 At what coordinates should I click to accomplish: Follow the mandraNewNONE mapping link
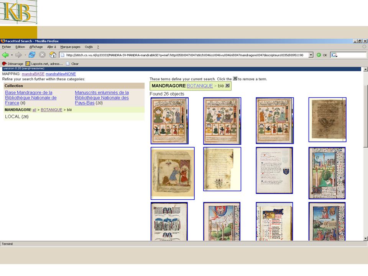[61, 74]
